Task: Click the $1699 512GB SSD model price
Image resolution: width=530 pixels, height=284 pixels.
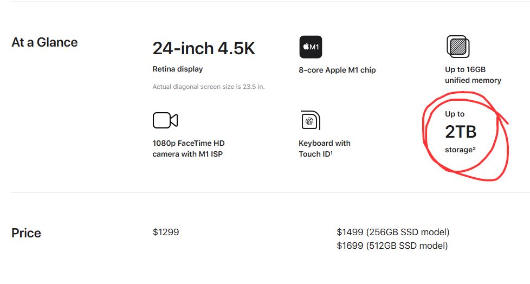Action: (x=392, y=246)
